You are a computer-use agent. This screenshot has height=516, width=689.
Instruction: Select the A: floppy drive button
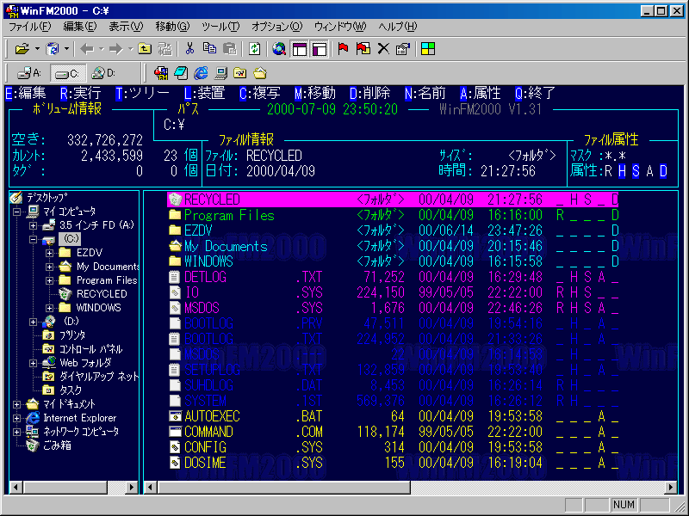click(x=29, y=73)
